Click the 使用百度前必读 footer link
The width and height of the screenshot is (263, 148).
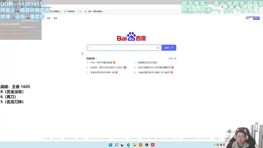[x=70, y=138]
